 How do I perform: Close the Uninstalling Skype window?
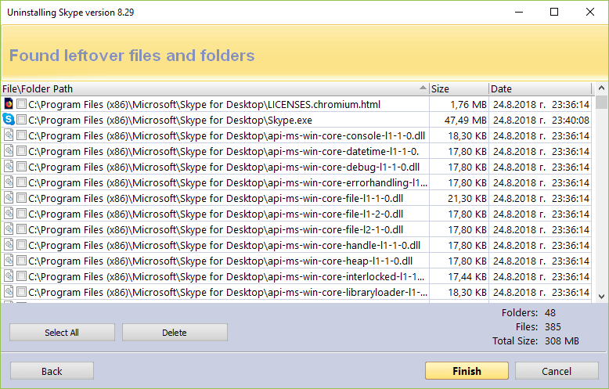[x=590, y=12]
